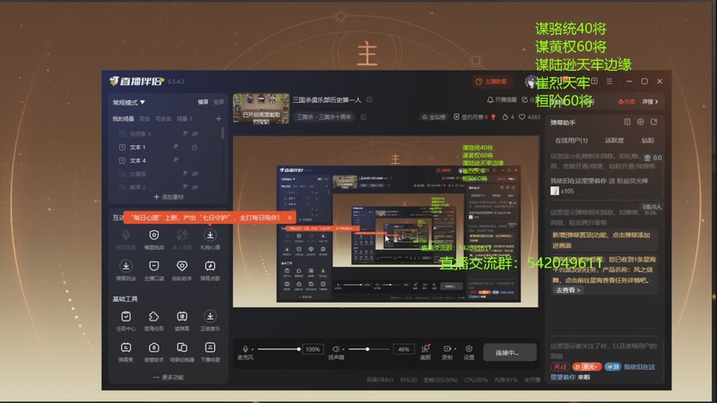Click the stream cover thumbnail
Screen dimensions: 717x403
coord(261,108)
